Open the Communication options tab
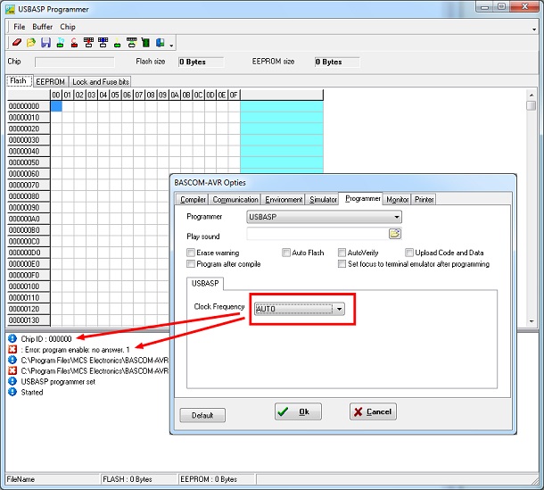The width and height of the screenshot is (544, 490). coord(235,200)
